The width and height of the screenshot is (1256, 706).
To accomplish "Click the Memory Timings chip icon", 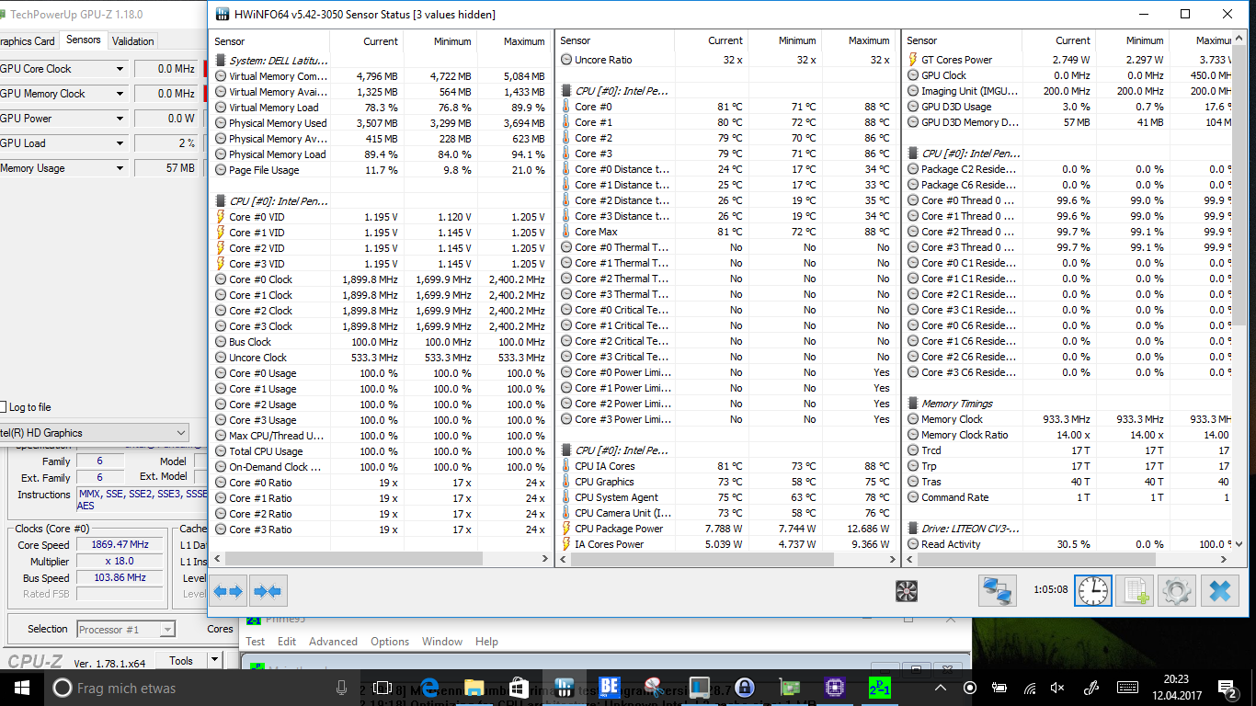I will coord(913,404).
